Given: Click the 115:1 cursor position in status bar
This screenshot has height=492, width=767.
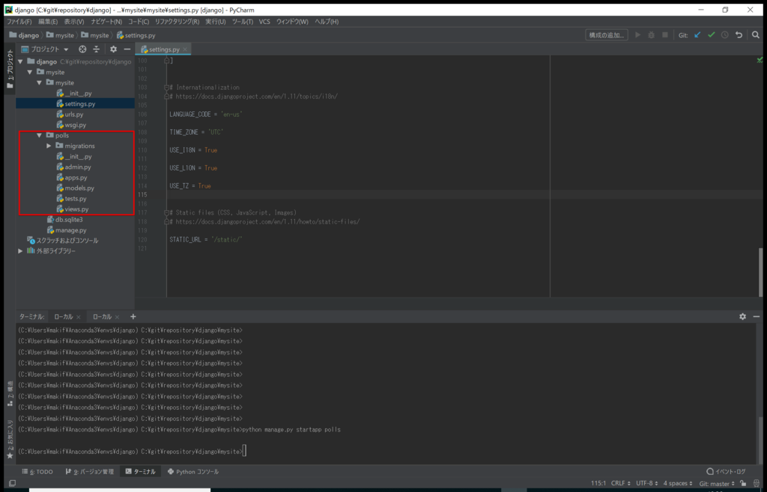Looking at the screenshot, I should tap(598, 483).
